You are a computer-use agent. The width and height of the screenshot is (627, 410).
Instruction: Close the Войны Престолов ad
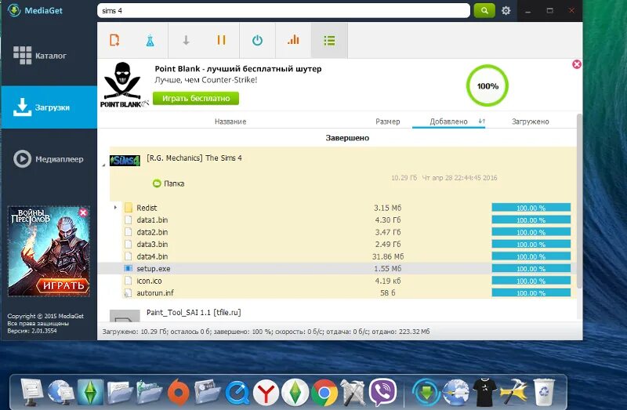coord(83,212)
